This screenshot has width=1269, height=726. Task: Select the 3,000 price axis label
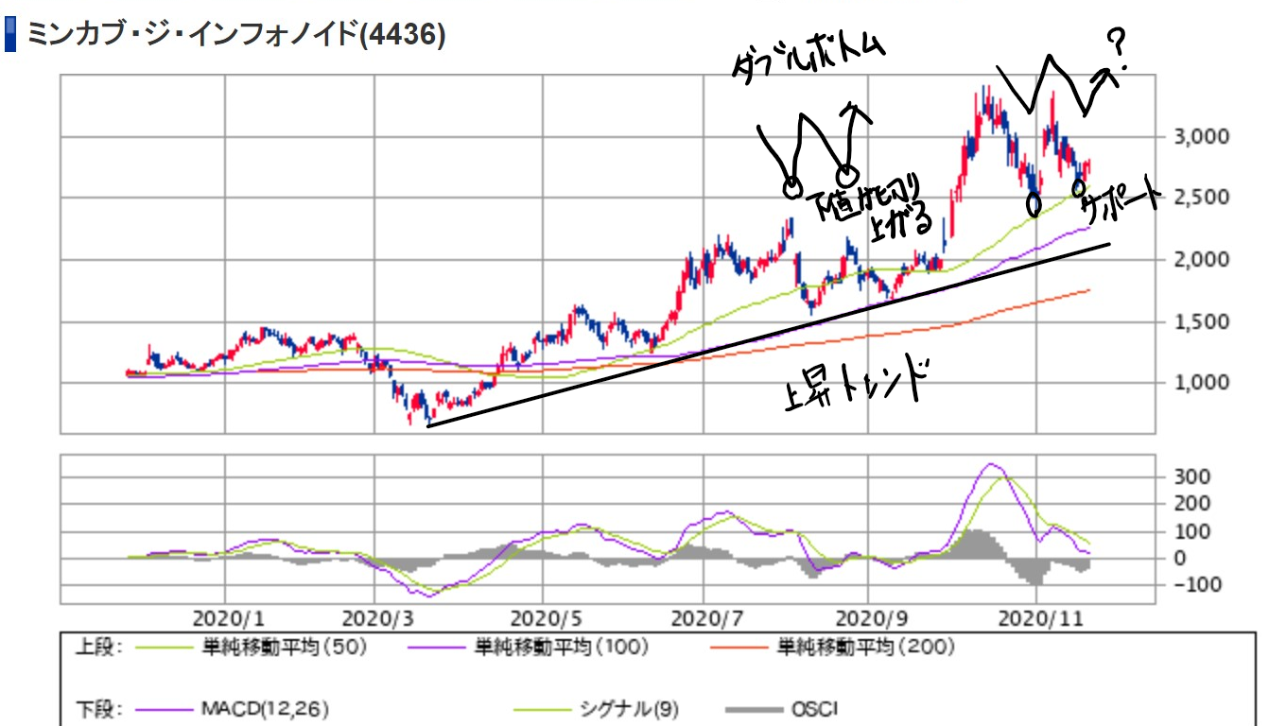(1204, 136)
